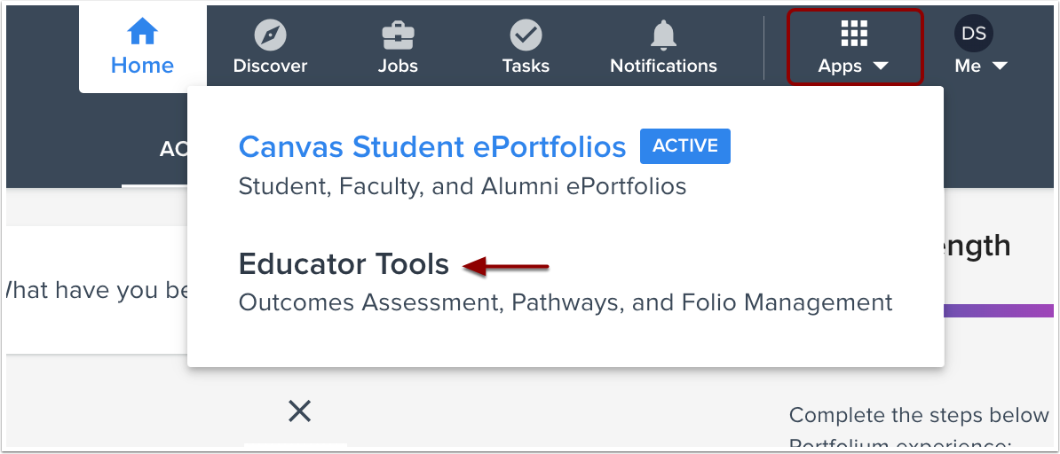The image size is (1060, 454).
Task: Click the blue ACTIVE badge
Action: point(684,146)
